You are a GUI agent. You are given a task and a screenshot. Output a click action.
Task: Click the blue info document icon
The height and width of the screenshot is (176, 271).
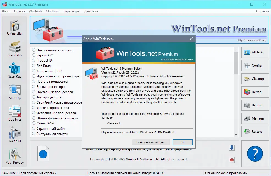coord(43,154)
